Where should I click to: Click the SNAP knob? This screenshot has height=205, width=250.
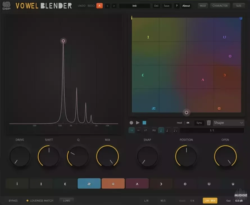point(147,156)
